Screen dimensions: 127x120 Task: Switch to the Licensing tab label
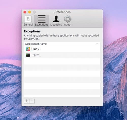tap(56, 25)
